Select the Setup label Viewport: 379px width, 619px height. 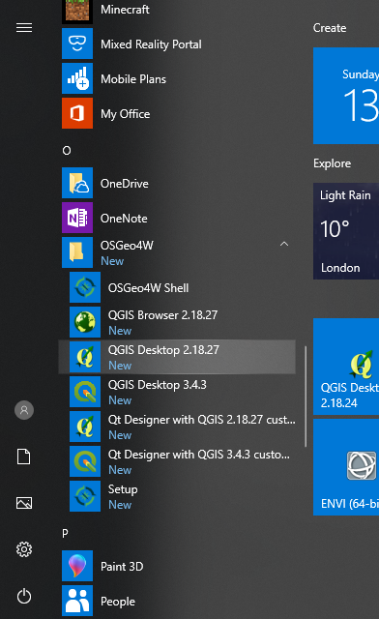[123, 489]
